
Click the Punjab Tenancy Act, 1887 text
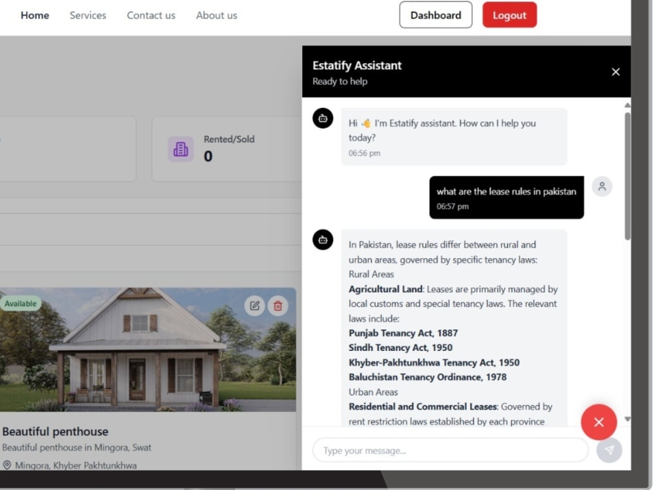(x=403, y=333)
